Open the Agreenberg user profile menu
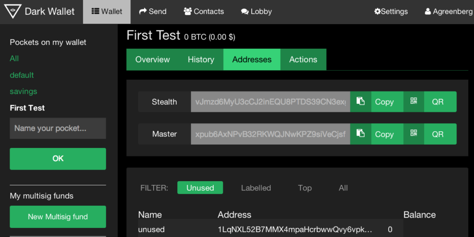 [x=448, y=11]
